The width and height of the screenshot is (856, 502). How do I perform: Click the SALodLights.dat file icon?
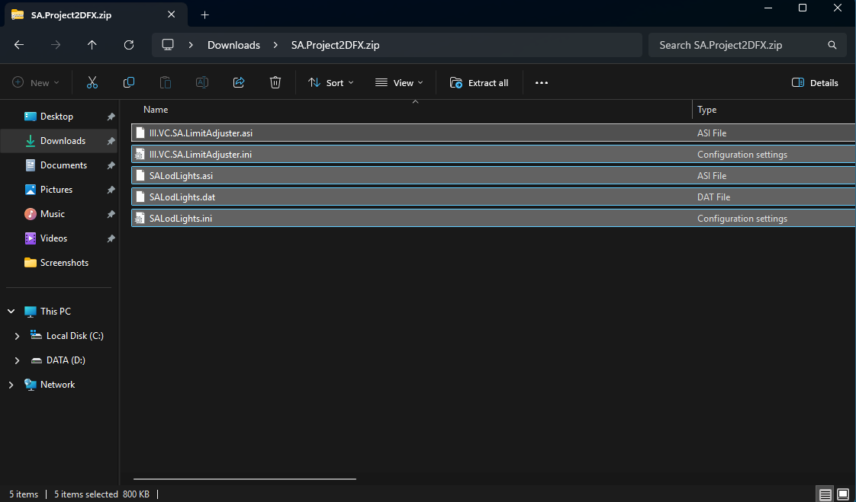coord(140,197)
